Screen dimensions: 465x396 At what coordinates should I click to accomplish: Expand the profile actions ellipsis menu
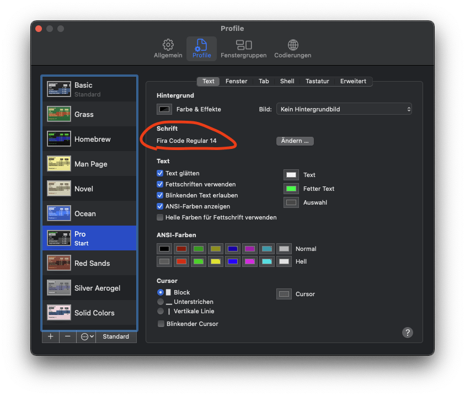(87, 336)
